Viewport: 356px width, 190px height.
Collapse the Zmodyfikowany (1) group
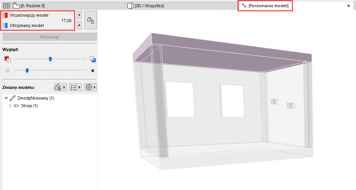[x=6, y=98]
